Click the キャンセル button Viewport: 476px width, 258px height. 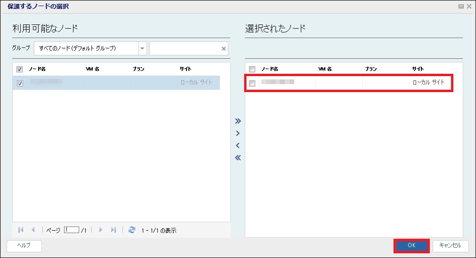[450, 246]
